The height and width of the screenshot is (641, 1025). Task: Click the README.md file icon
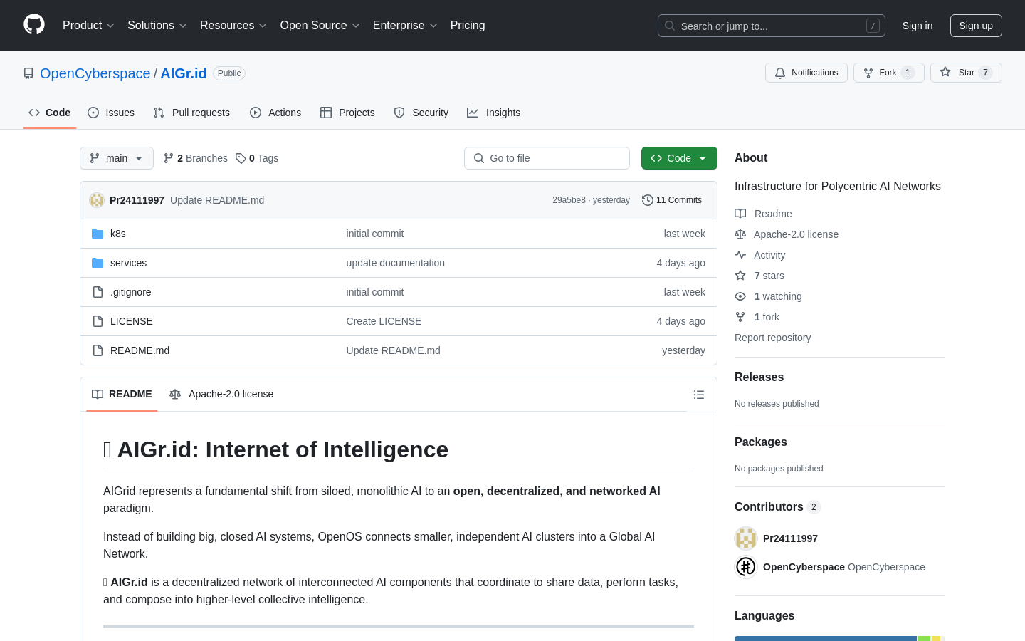(98, 350)
